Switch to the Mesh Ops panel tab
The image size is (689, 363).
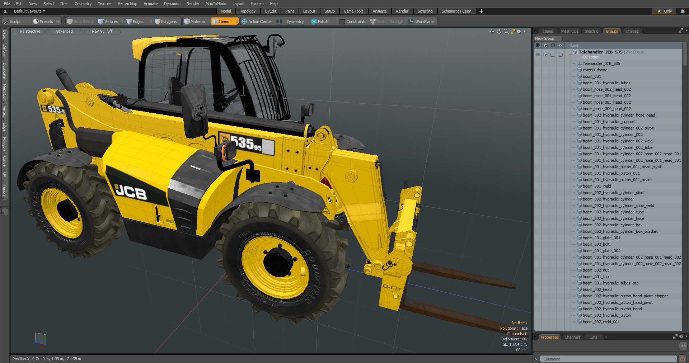point(570,31)
